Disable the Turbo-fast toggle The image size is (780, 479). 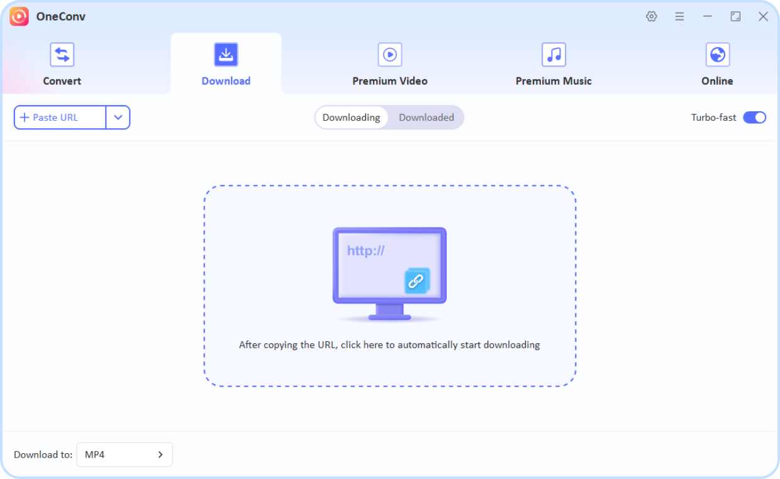click(754, 117)
